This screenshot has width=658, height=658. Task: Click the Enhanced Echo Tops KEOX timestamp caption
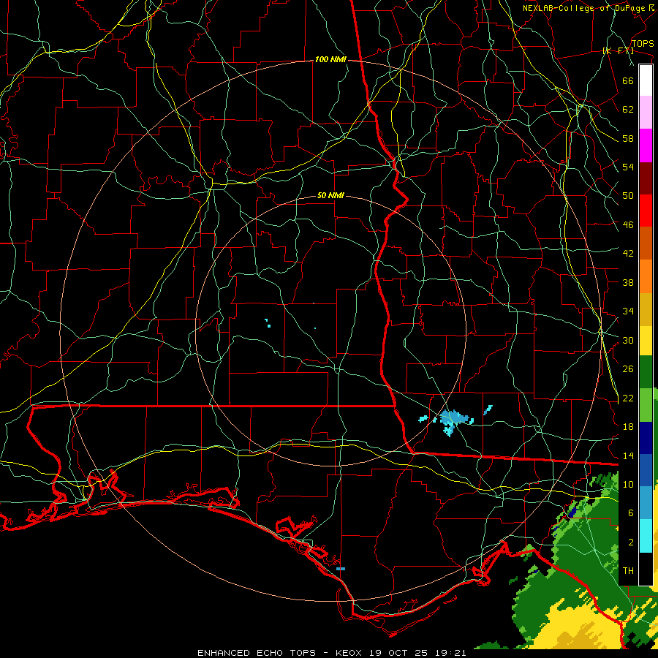tap(331, 653)
